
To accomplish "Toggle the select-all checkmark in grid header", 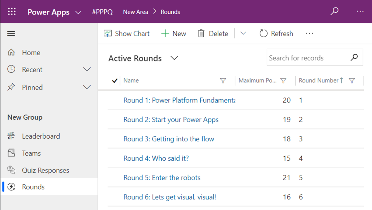I will click(x=114, y=80).
